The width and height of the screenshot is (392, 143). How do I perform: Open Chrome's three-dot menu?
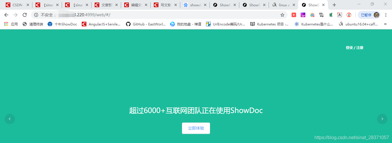(386, 15)
